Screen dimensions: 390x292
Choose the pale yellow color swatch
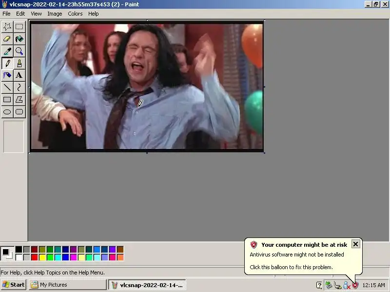[81, 257]
